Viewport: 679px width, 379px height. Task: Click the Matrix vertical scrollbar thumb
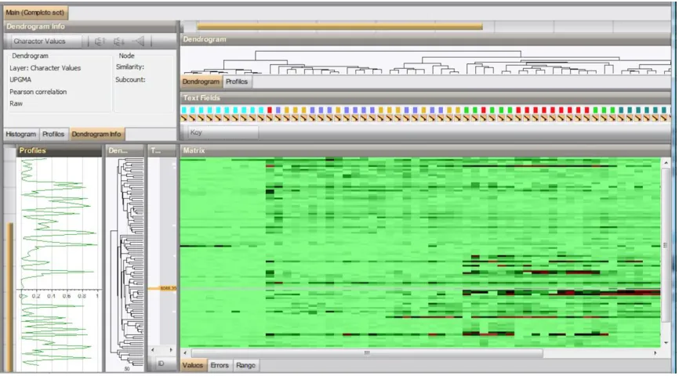coord(666,245)
